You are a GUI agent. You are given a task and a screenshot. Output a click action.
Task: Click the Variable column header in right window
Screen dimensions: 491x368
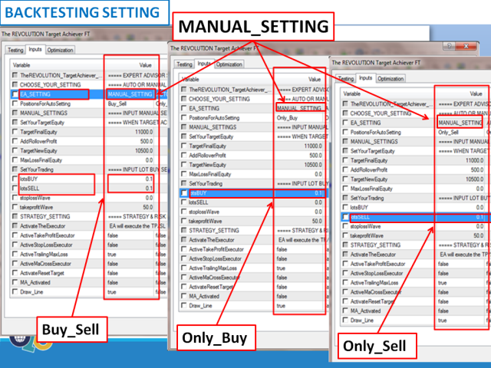coord(387,94)
